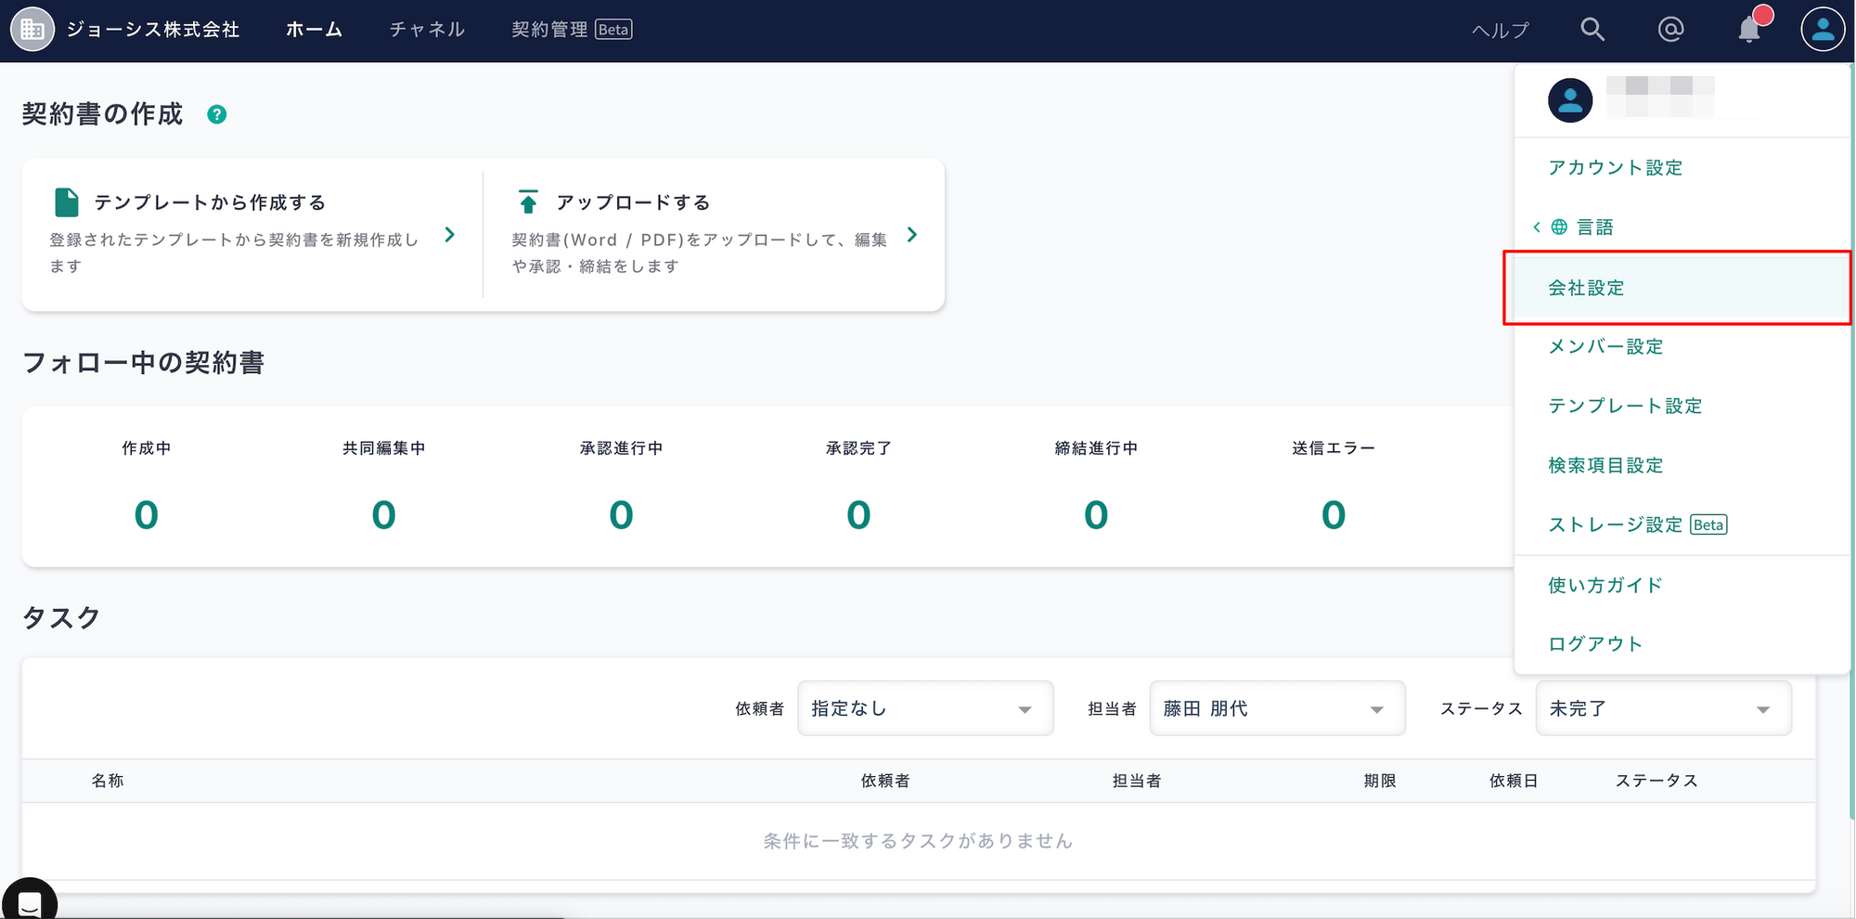Viewport: 1856px width, 919px height.
Task: Expand the 依頼者 filter dropdown
Action: coord(925,709)
